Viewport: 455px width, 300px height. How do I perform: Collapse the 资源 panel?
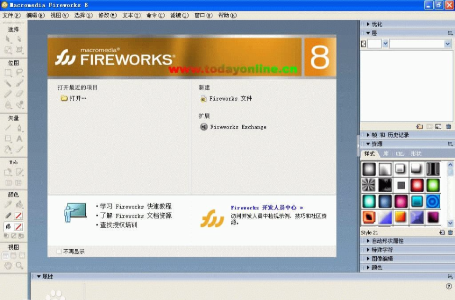tap(368, 144)
